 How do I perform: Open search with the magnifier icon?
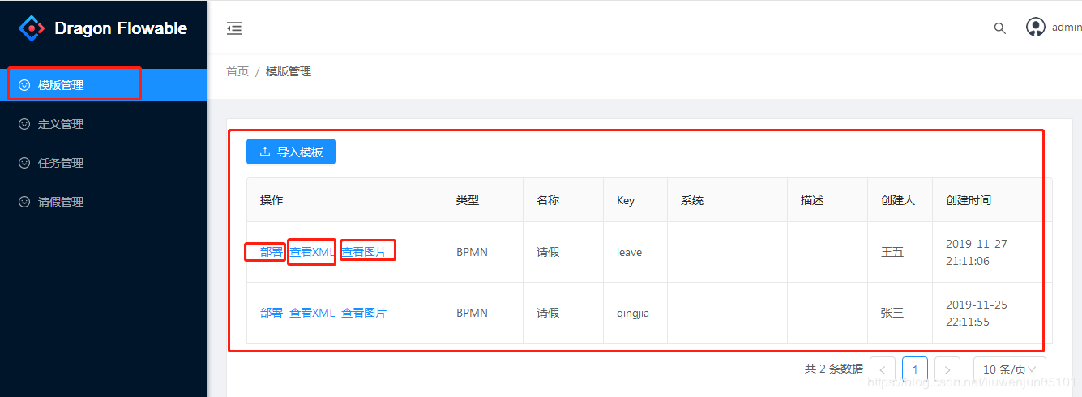pyautogui.click(x=1000, y=28)
